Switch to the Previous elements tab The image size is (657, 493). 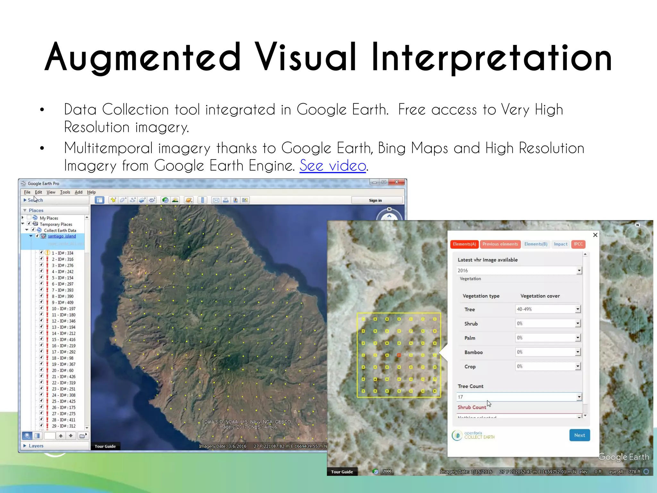500,244
